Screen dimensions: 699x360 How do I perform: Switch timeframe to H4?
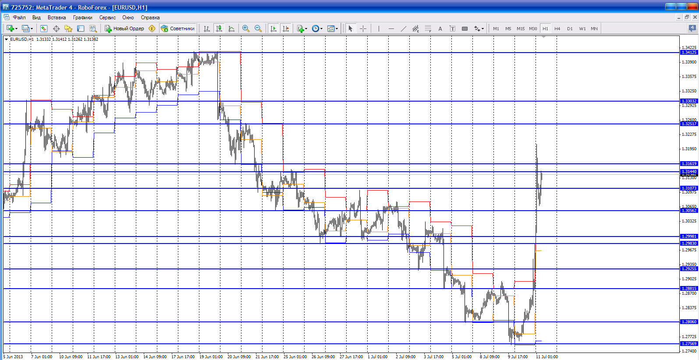557,28
